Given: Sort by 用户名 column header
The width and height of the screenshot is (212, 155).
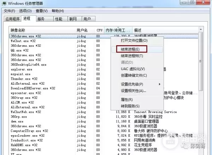Looking at the screenshot, I should coord(85,30).
